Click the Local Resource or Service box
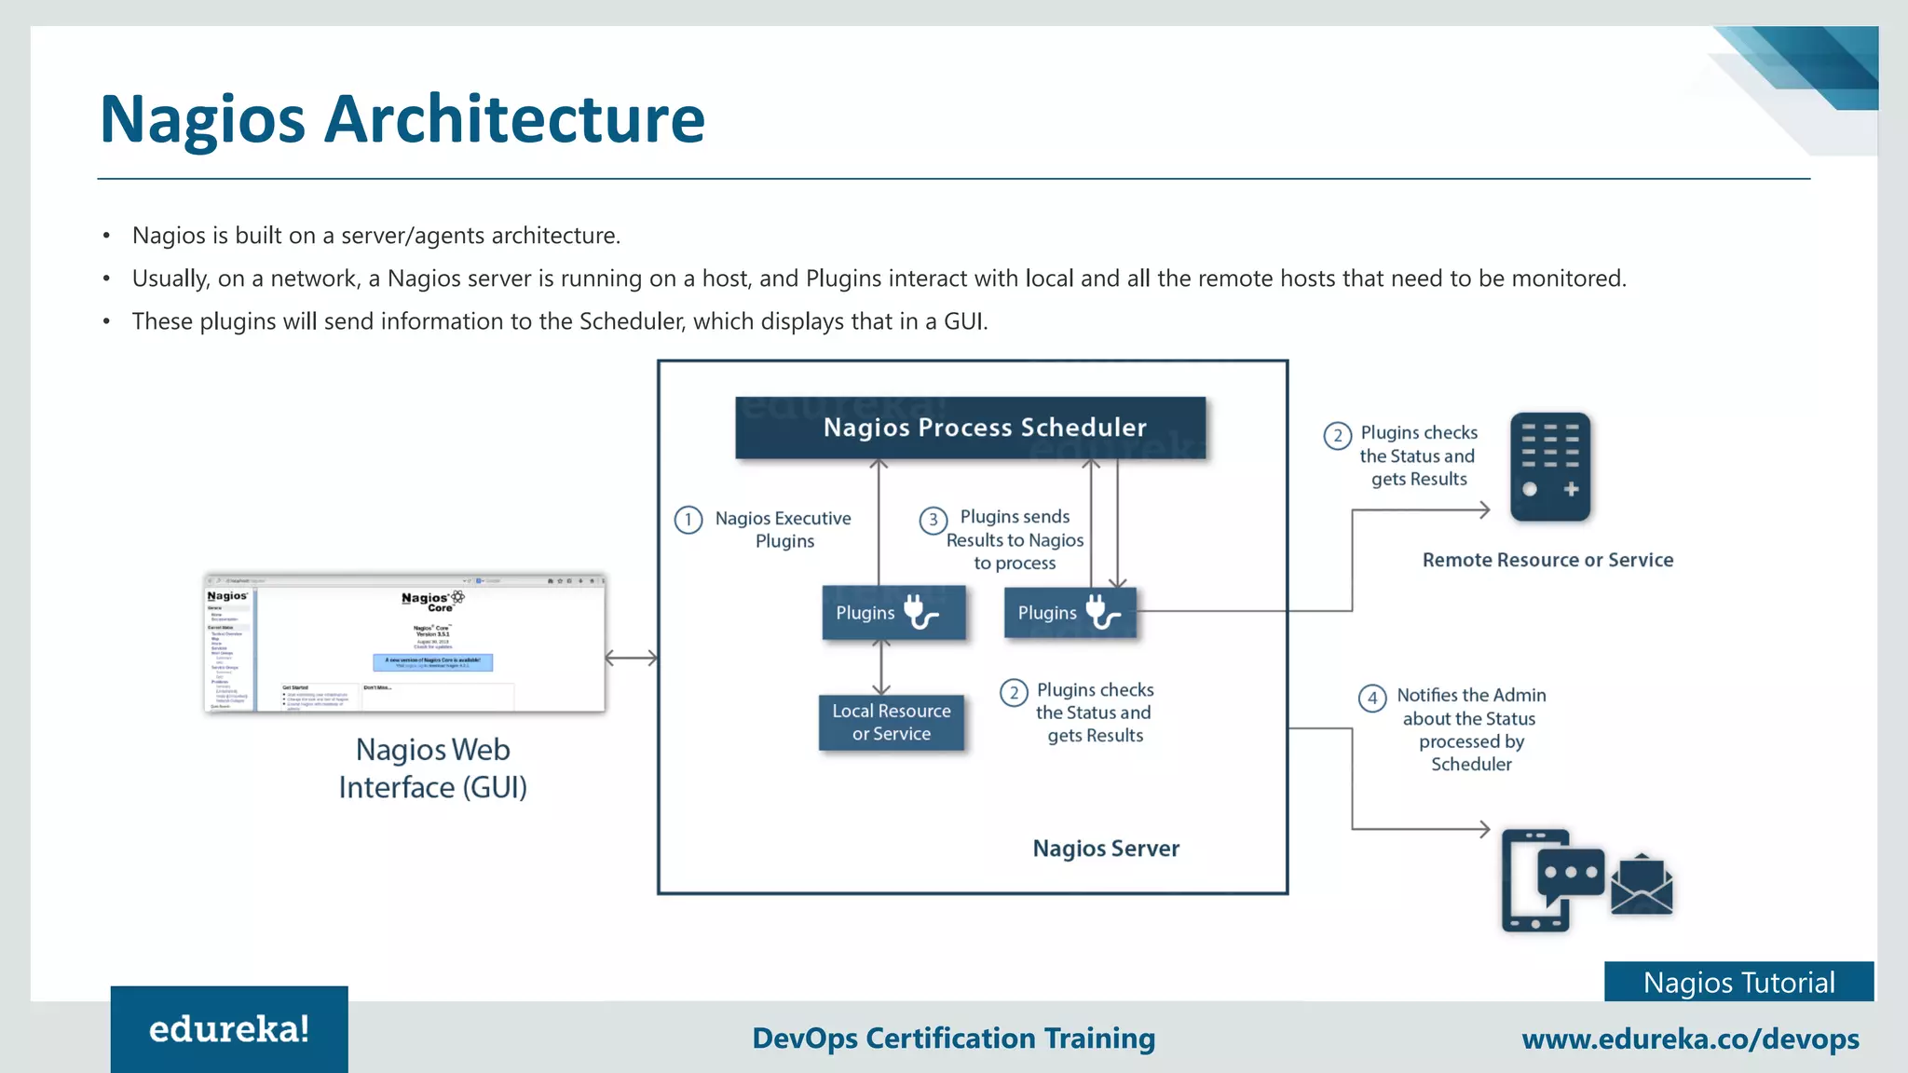 click(x=891, y=722)
